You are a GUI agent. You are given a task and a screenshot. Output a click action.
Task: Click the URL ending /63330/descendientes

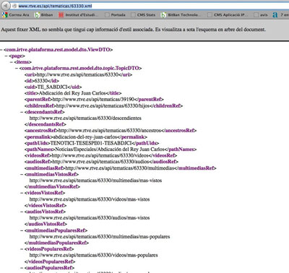(85, 118)
